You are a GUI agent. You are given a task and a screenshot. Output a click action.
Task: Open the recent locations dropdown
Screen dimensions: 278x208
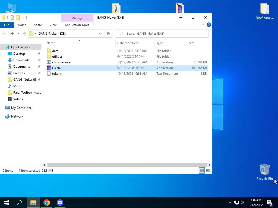pyautogui.click(x=18, y=34)
